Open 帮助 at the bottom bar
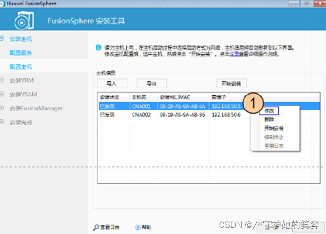Screen dimensions: 326x234 (x=147, y=227)
